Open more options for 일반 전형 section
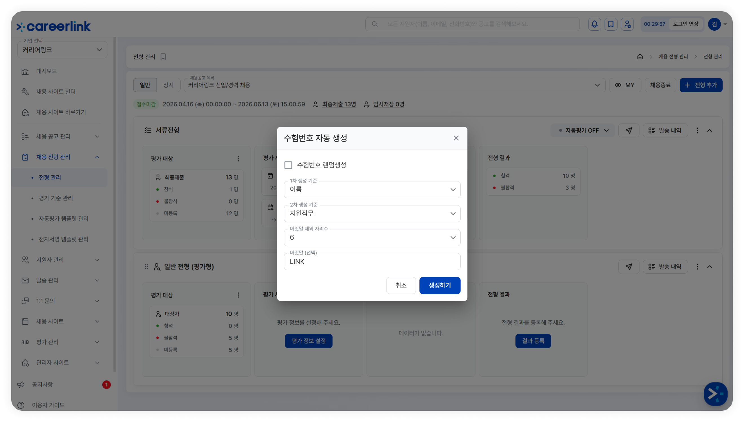 pos(697,267)
